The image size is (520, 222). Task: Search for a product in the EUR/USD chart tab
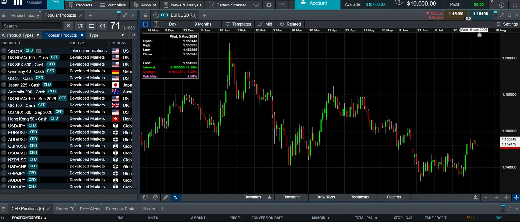pyautogui.click(x=193, y=15)
